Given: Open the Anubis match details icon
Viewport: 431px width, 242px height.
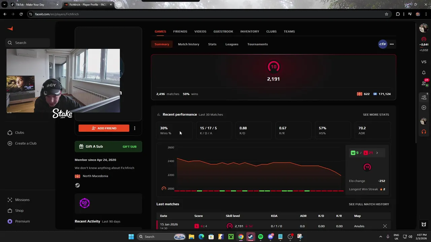Looking at the screenshot, I should pos(385,226).
